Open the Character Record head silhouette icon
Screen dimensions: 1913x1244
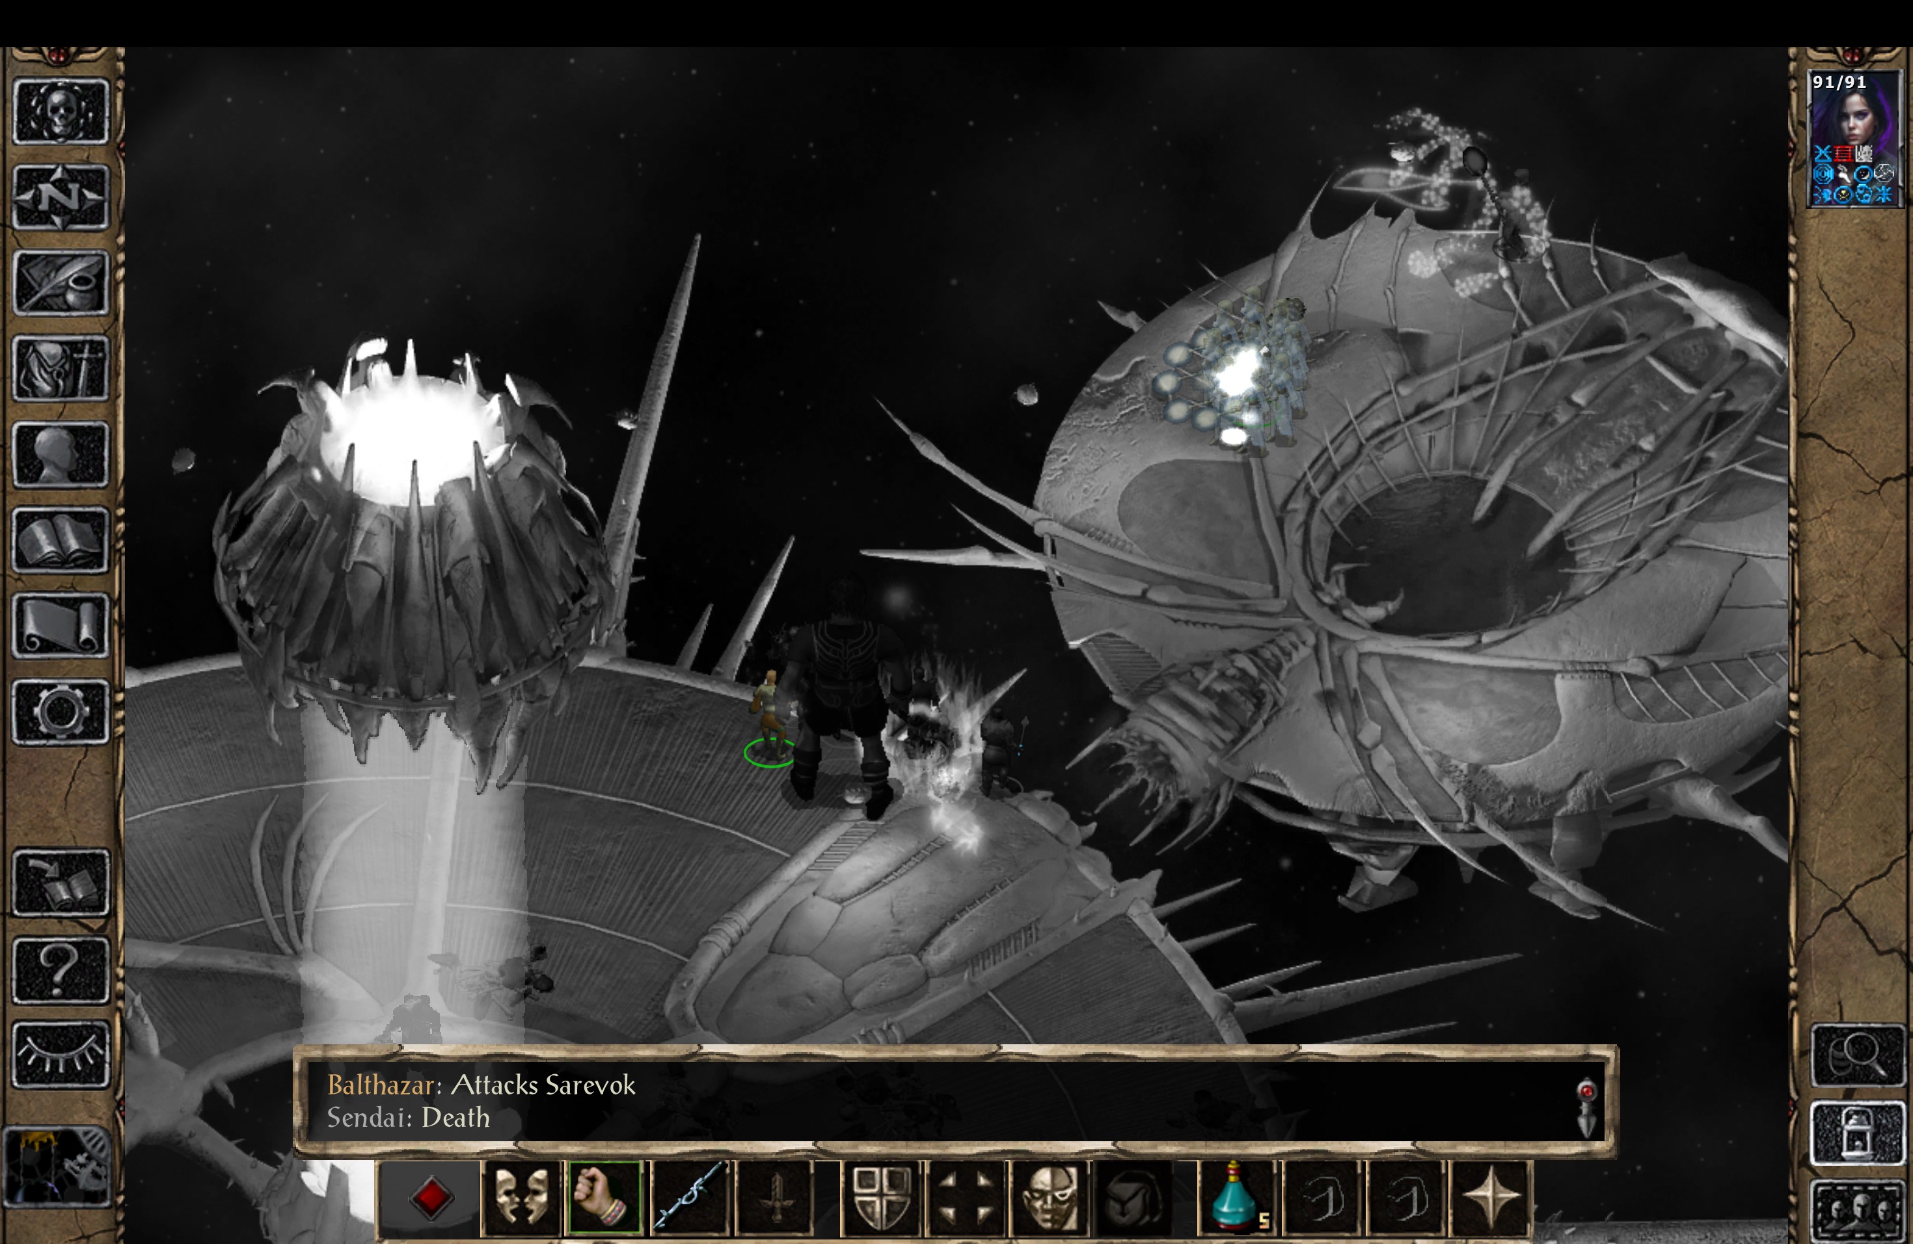[x=61, y=454]
